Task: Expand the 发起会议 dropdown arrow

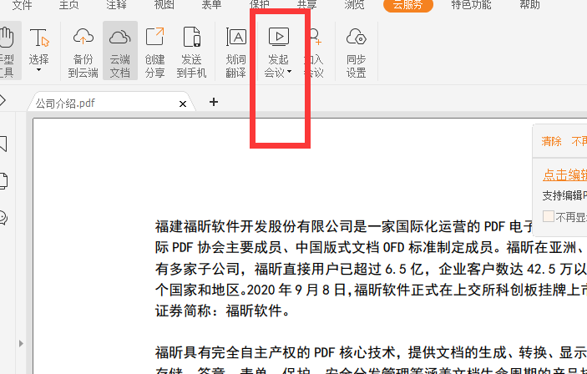Action: click(289, 72)
